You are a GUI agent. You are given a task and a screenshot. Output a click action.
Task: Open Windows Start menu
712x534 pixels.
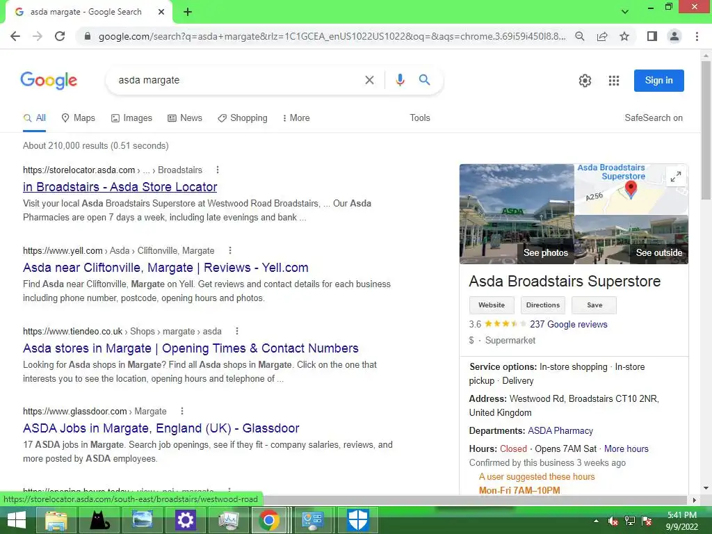pos(17,520)
